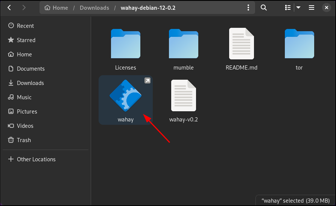Open the wahay application launcher icon
The height and width of the screenshot is (206, 336).
click(x=125, y=96)
